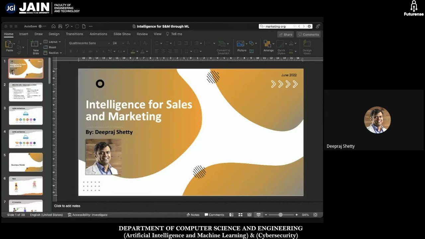Click the Paste button
This screenshot has height=239, width=425.
point(9,46)
